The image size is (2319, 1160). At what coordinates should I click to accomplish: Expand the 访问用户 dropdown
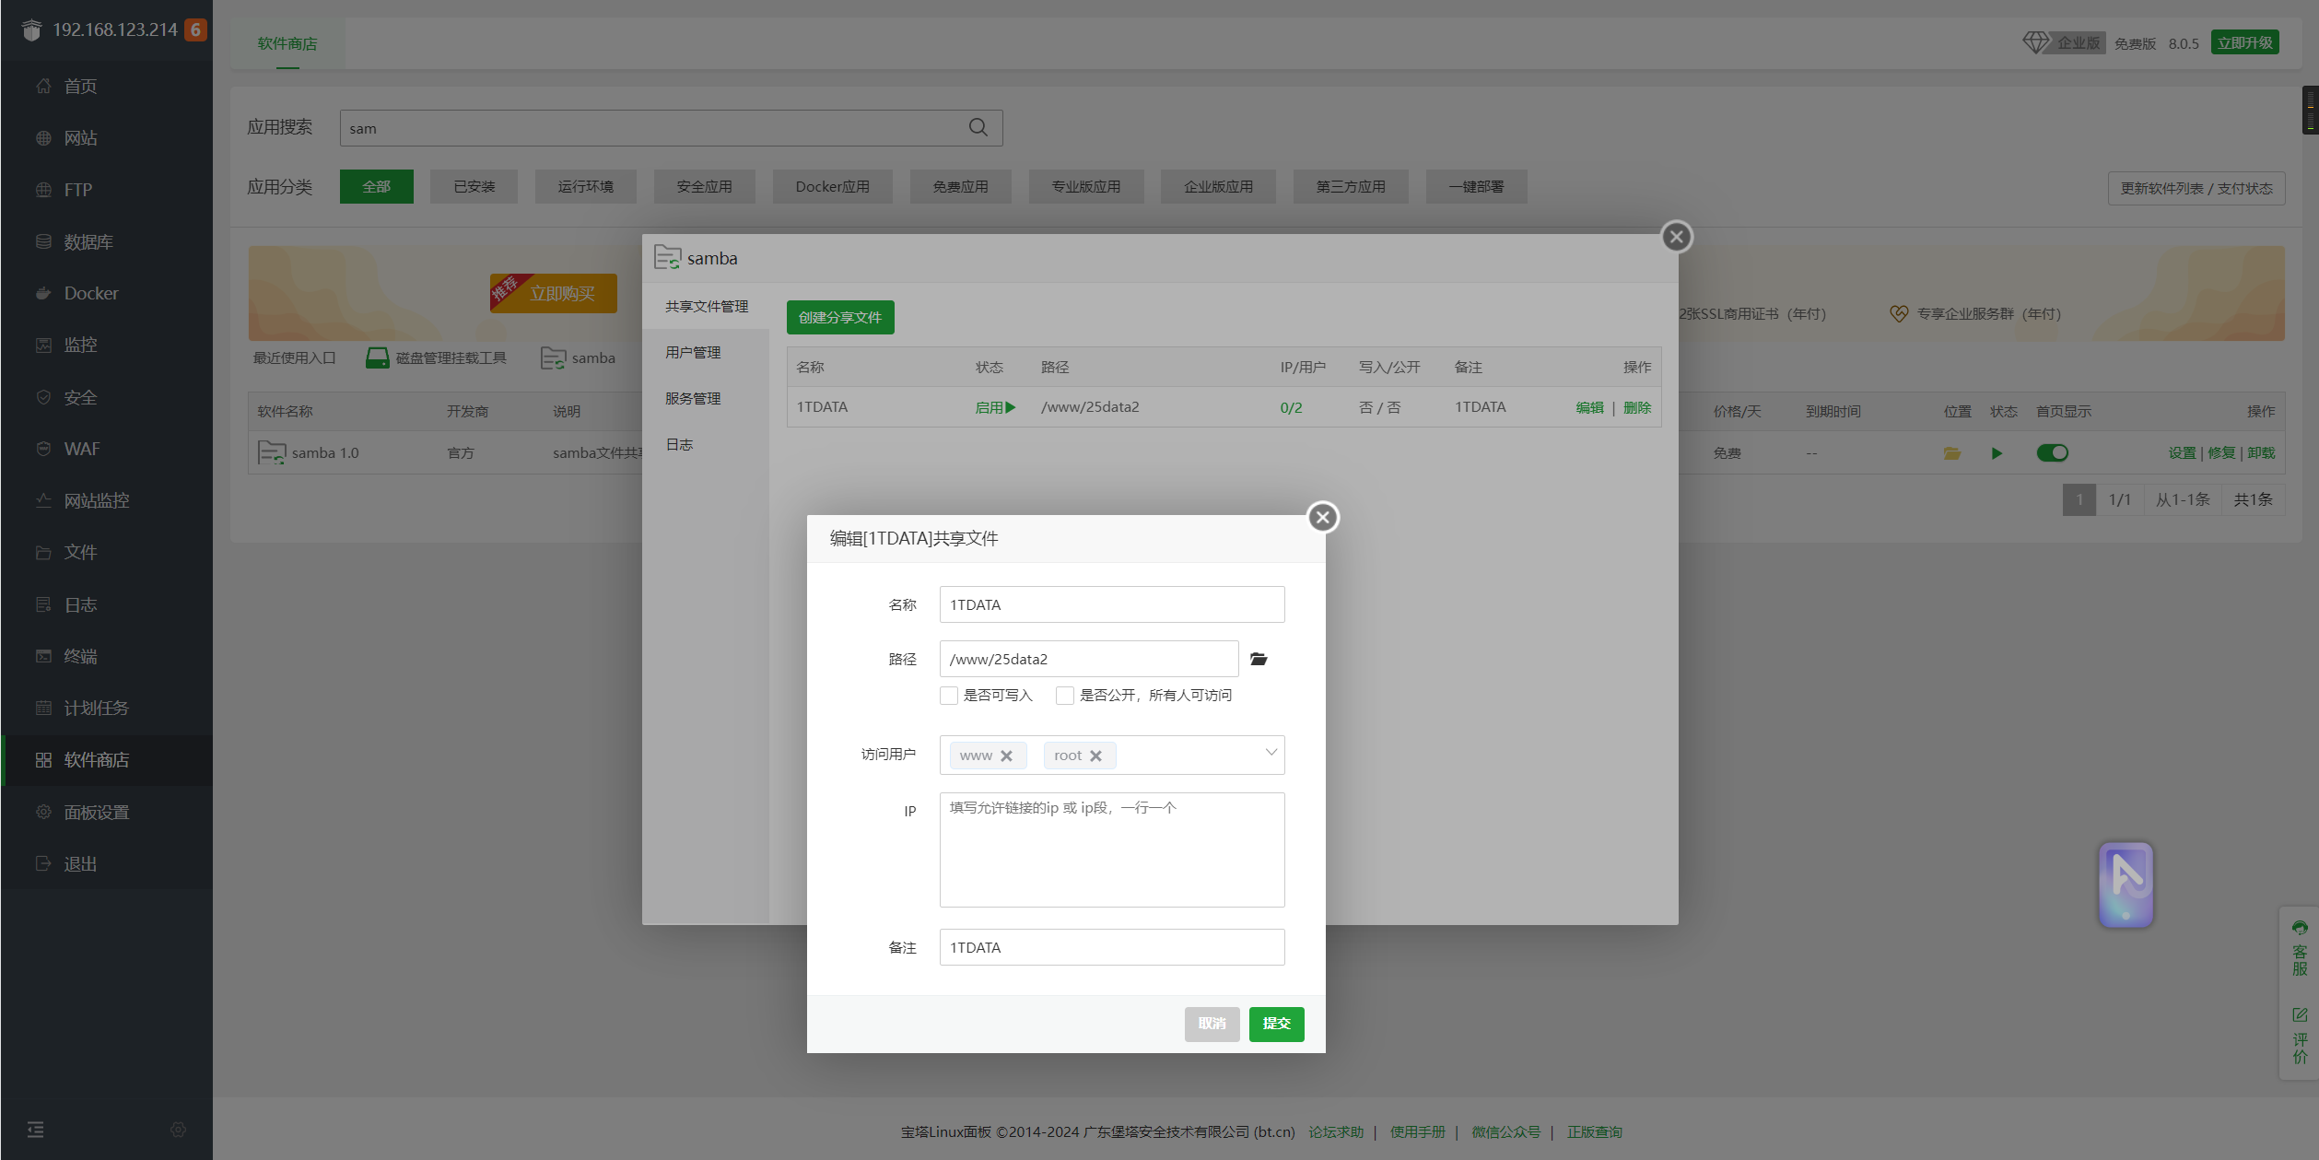coord(1271,753)
